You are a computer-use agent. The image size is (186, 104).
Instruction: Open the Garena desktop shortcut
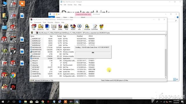[13, 88]
